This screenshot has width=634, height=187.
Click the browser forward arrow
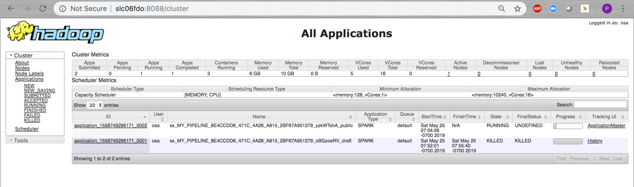point(27,9)
